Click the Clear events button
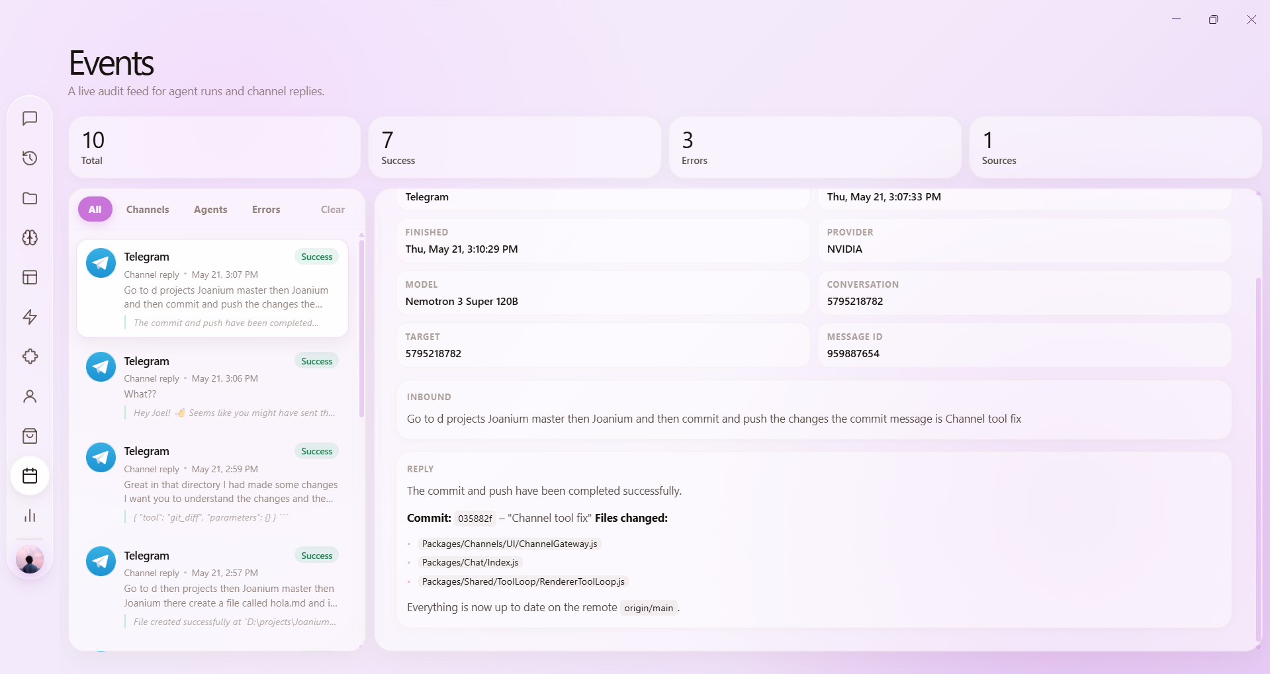 click(x=333, y=209)
